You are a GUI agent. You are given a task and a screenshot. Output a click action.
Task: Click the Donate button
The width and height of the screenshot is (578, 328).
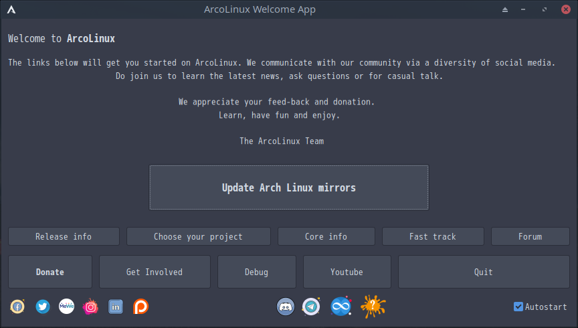[x=50, y=272]
